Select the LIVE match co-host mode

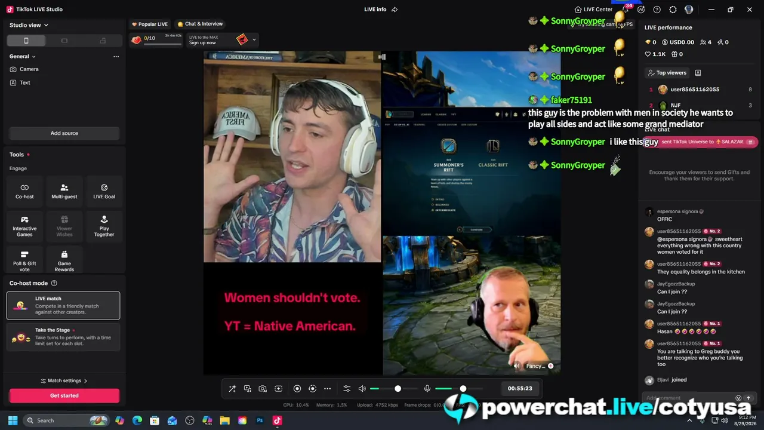coord(63,306)
